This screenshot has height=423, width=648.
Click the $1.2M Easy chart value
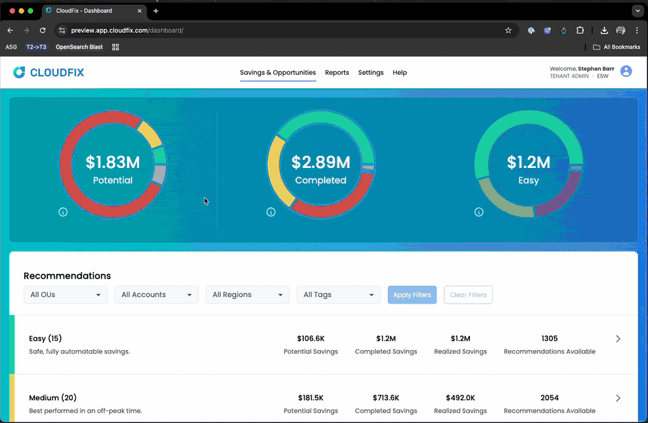click(x=529, y=163)
